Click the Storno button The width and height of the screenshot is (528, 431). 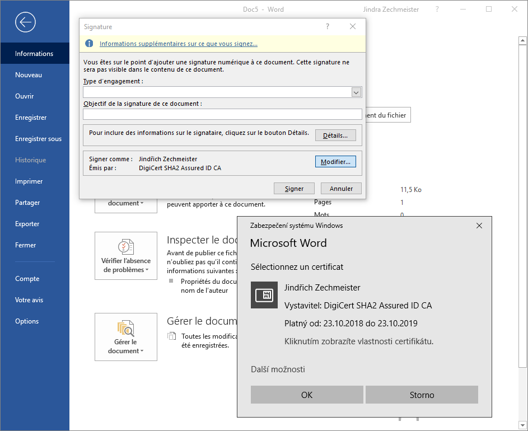422,395
